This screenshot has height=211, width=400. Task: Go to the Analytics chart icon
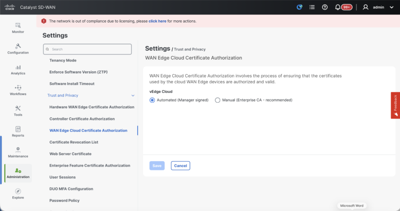18,67
